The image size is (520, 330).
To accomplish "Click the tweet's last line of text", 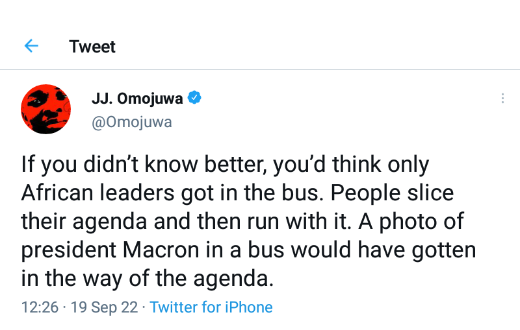I will pos(146,279).
